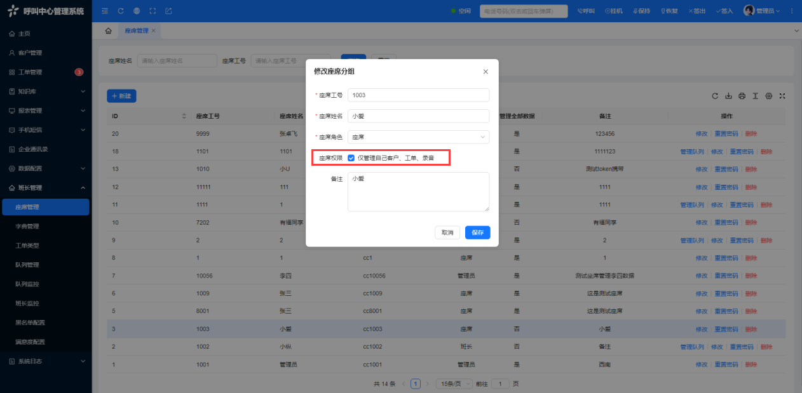Click the 挂机 hang-up icon button in the header
The image size is (802, 393).
coord(613,11)
